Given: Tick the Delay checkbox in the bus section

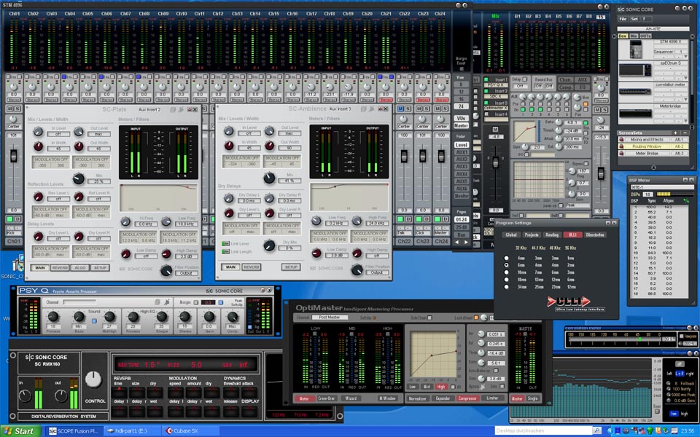Looking at the screenshot, I should tap(525, 79).
